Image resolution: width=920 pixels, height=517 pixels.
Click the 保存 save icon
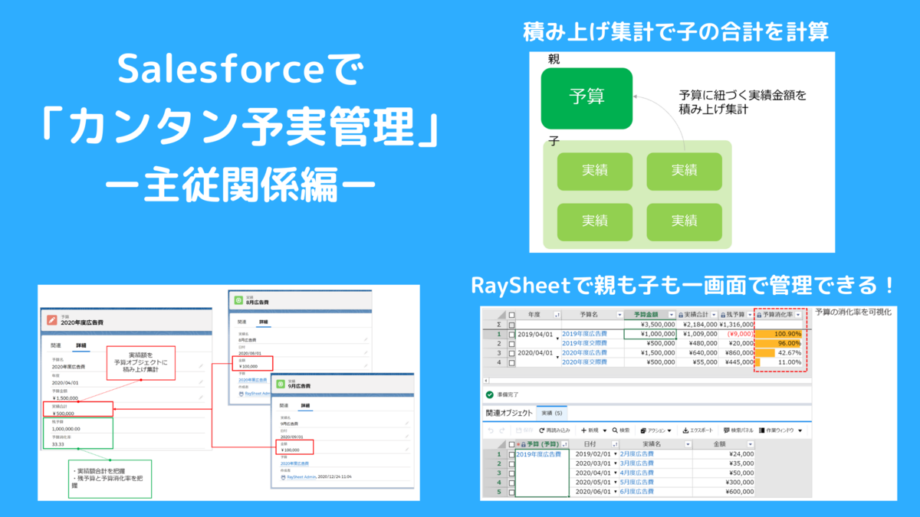click(x=519, y=430)
